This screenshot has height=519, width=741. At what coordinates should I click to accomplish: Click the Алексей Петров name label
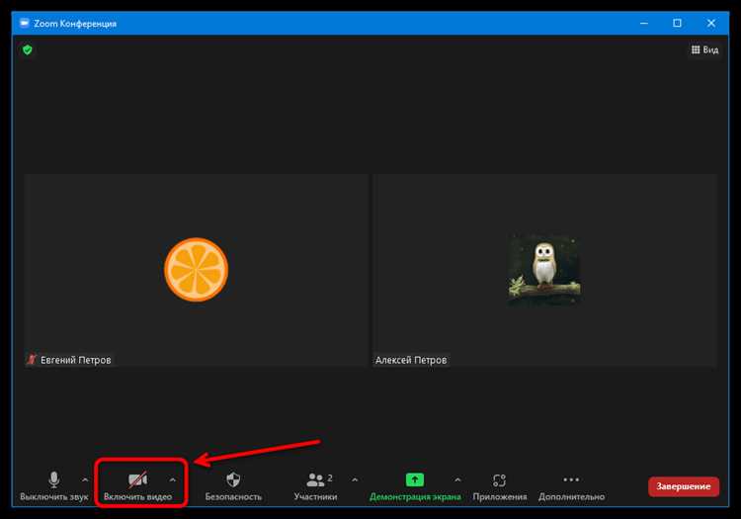point(411,360)
